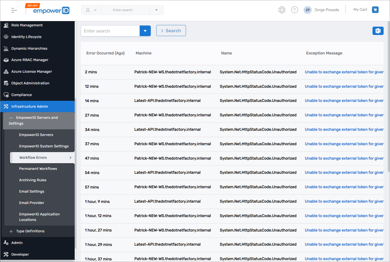Click the JP user avatar
This screenshot has height=262, width=390.
click(308, 10)
